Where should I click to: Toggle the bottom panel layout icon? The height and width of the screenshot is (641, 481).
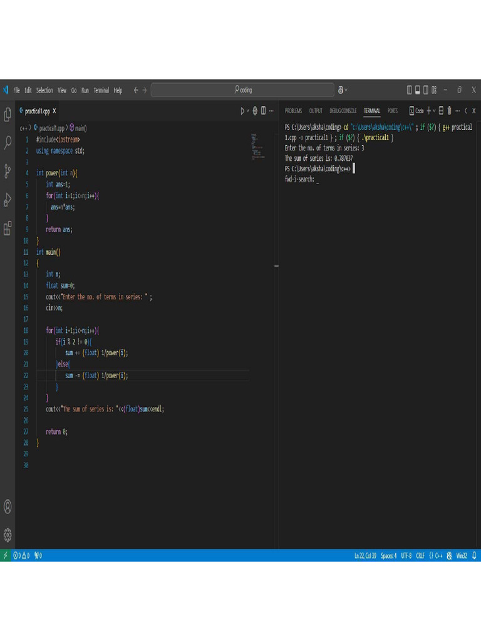[x=417, y=90]
